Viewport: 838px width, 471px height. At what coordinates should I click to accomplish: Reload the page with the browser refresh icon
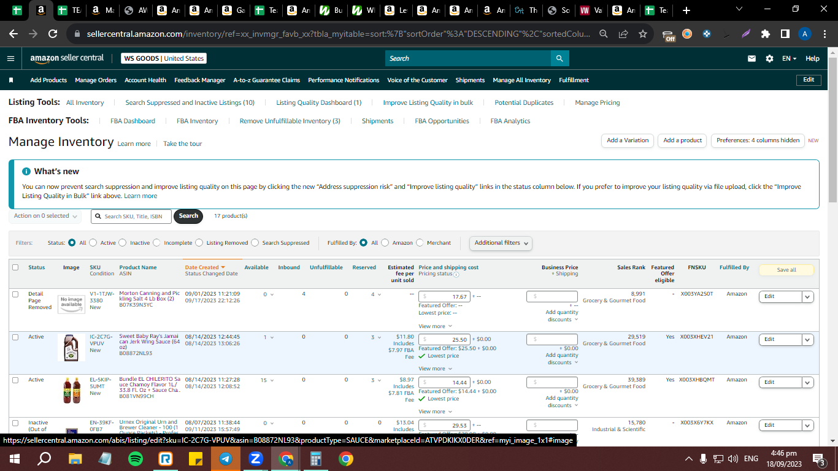coord(53,34)
